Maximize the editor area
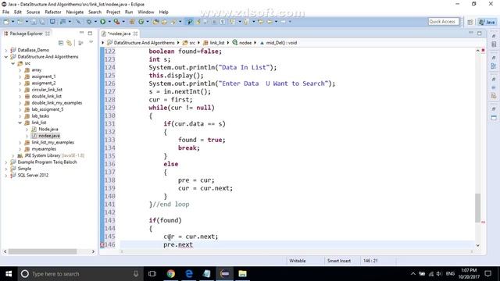500x281 pixels. [479, 33]
